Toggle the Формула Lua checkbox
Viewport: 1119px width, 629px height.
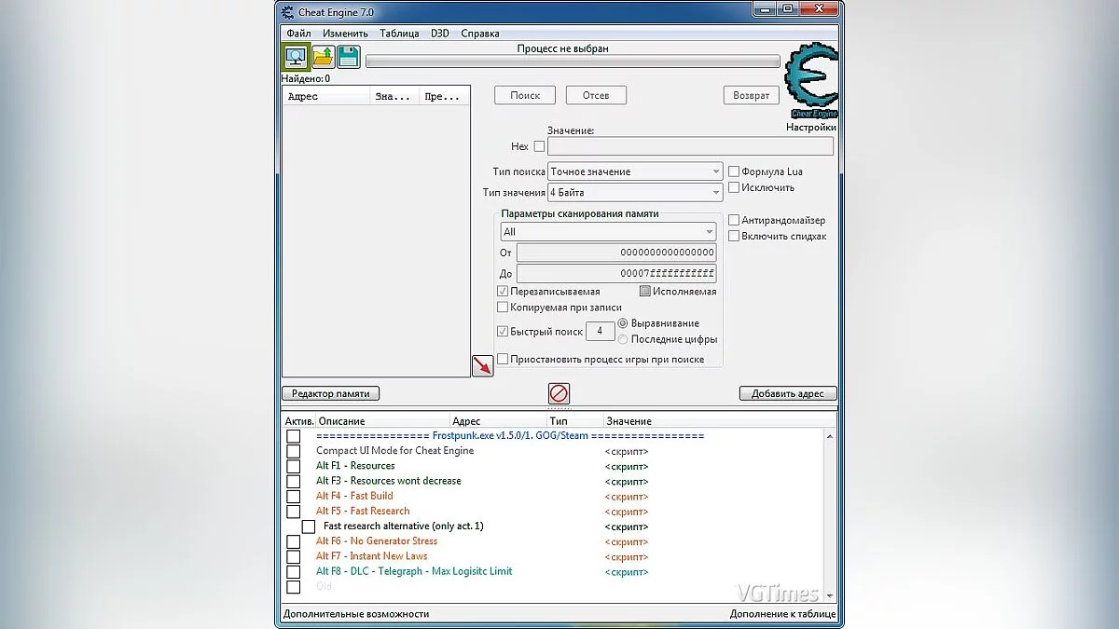[x=734, y=171]
